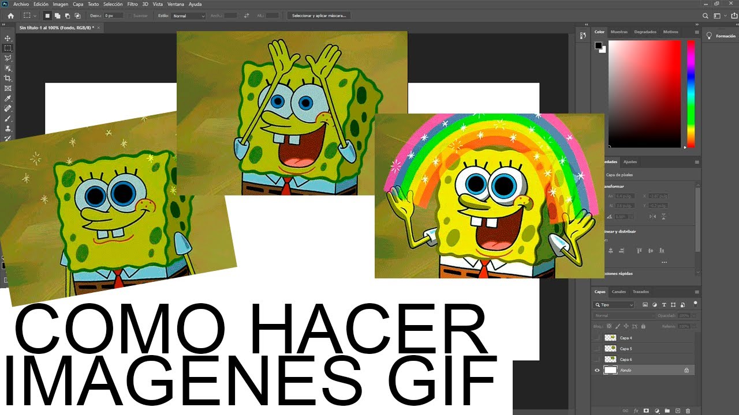Click the lock position icon

pos(626,326)
